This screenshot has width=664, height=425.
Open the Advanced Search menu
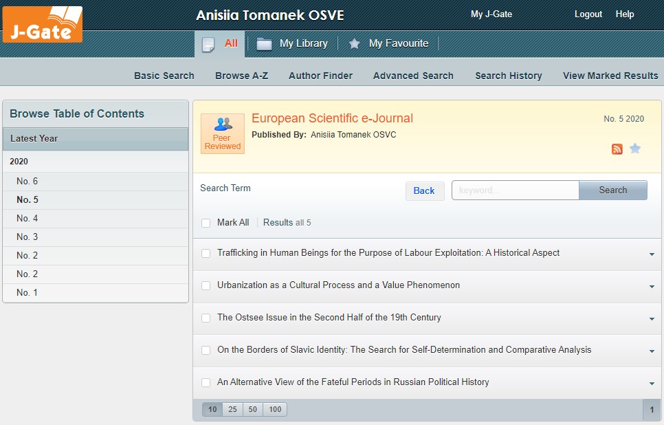click(x=413, y=76)
